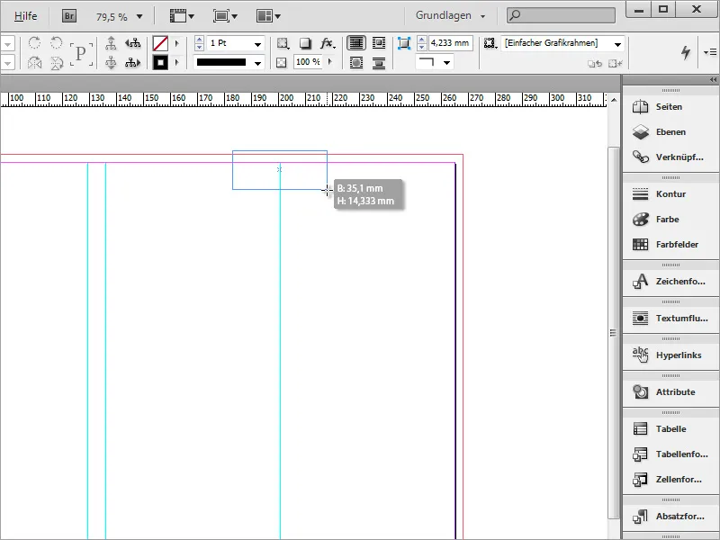The width and height of the screenshot is (720, 540).
Task: Open the Hilfe menu
Action: pyautogui.click(x=26, y=15)
